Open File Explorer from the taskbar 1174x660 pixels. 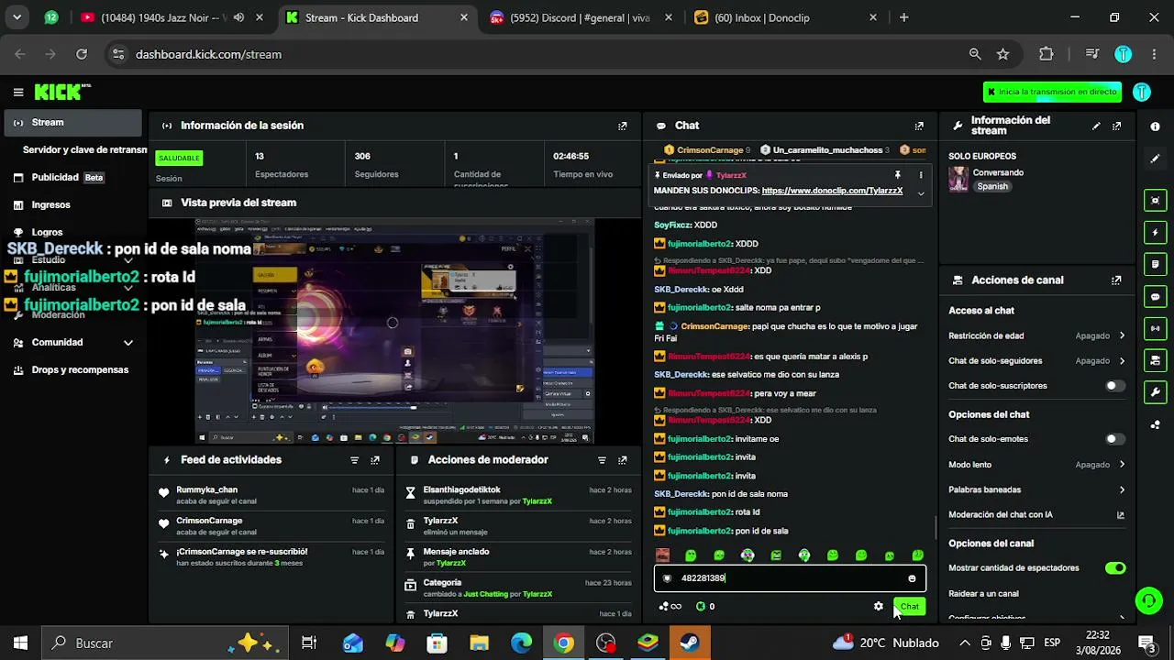479,643
